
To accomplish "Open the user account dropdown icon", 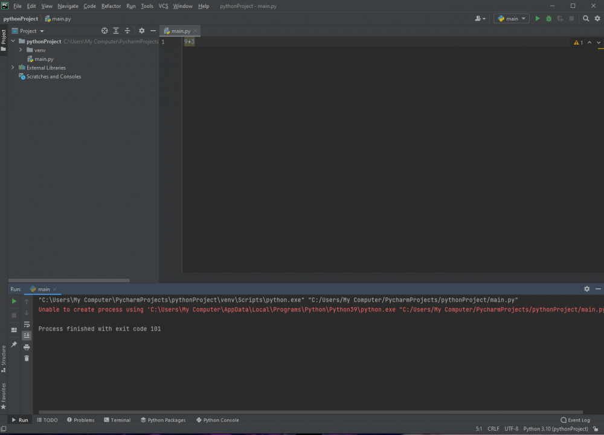I will point(480,19).
